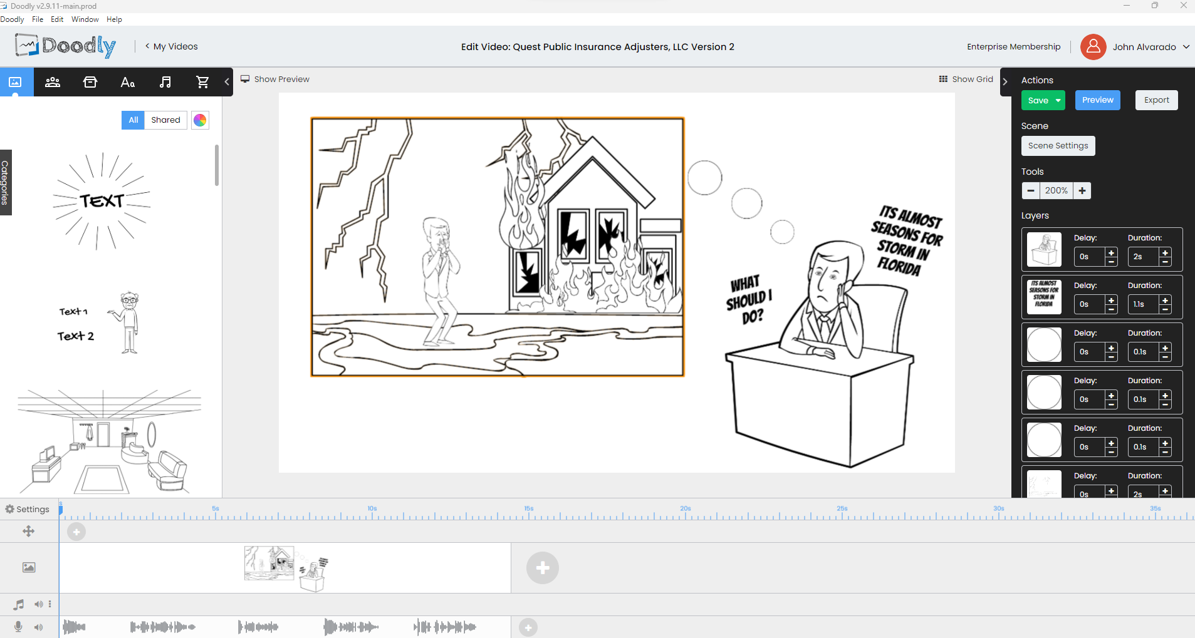Click the small plus above the scene track
Viewport: 1195px width, 638px height.
(x=76, y=532)
